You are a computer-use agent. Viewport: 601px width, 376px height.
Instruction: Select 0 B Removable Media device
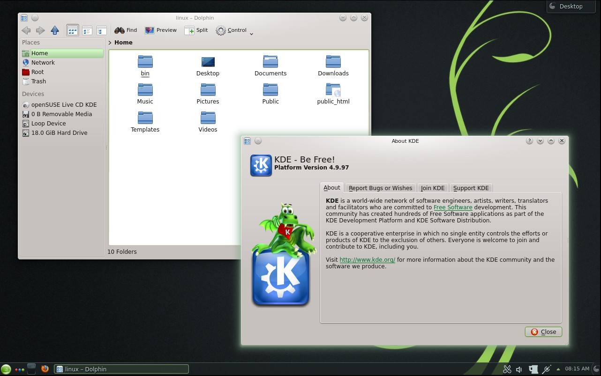click(x=62, y=114)
